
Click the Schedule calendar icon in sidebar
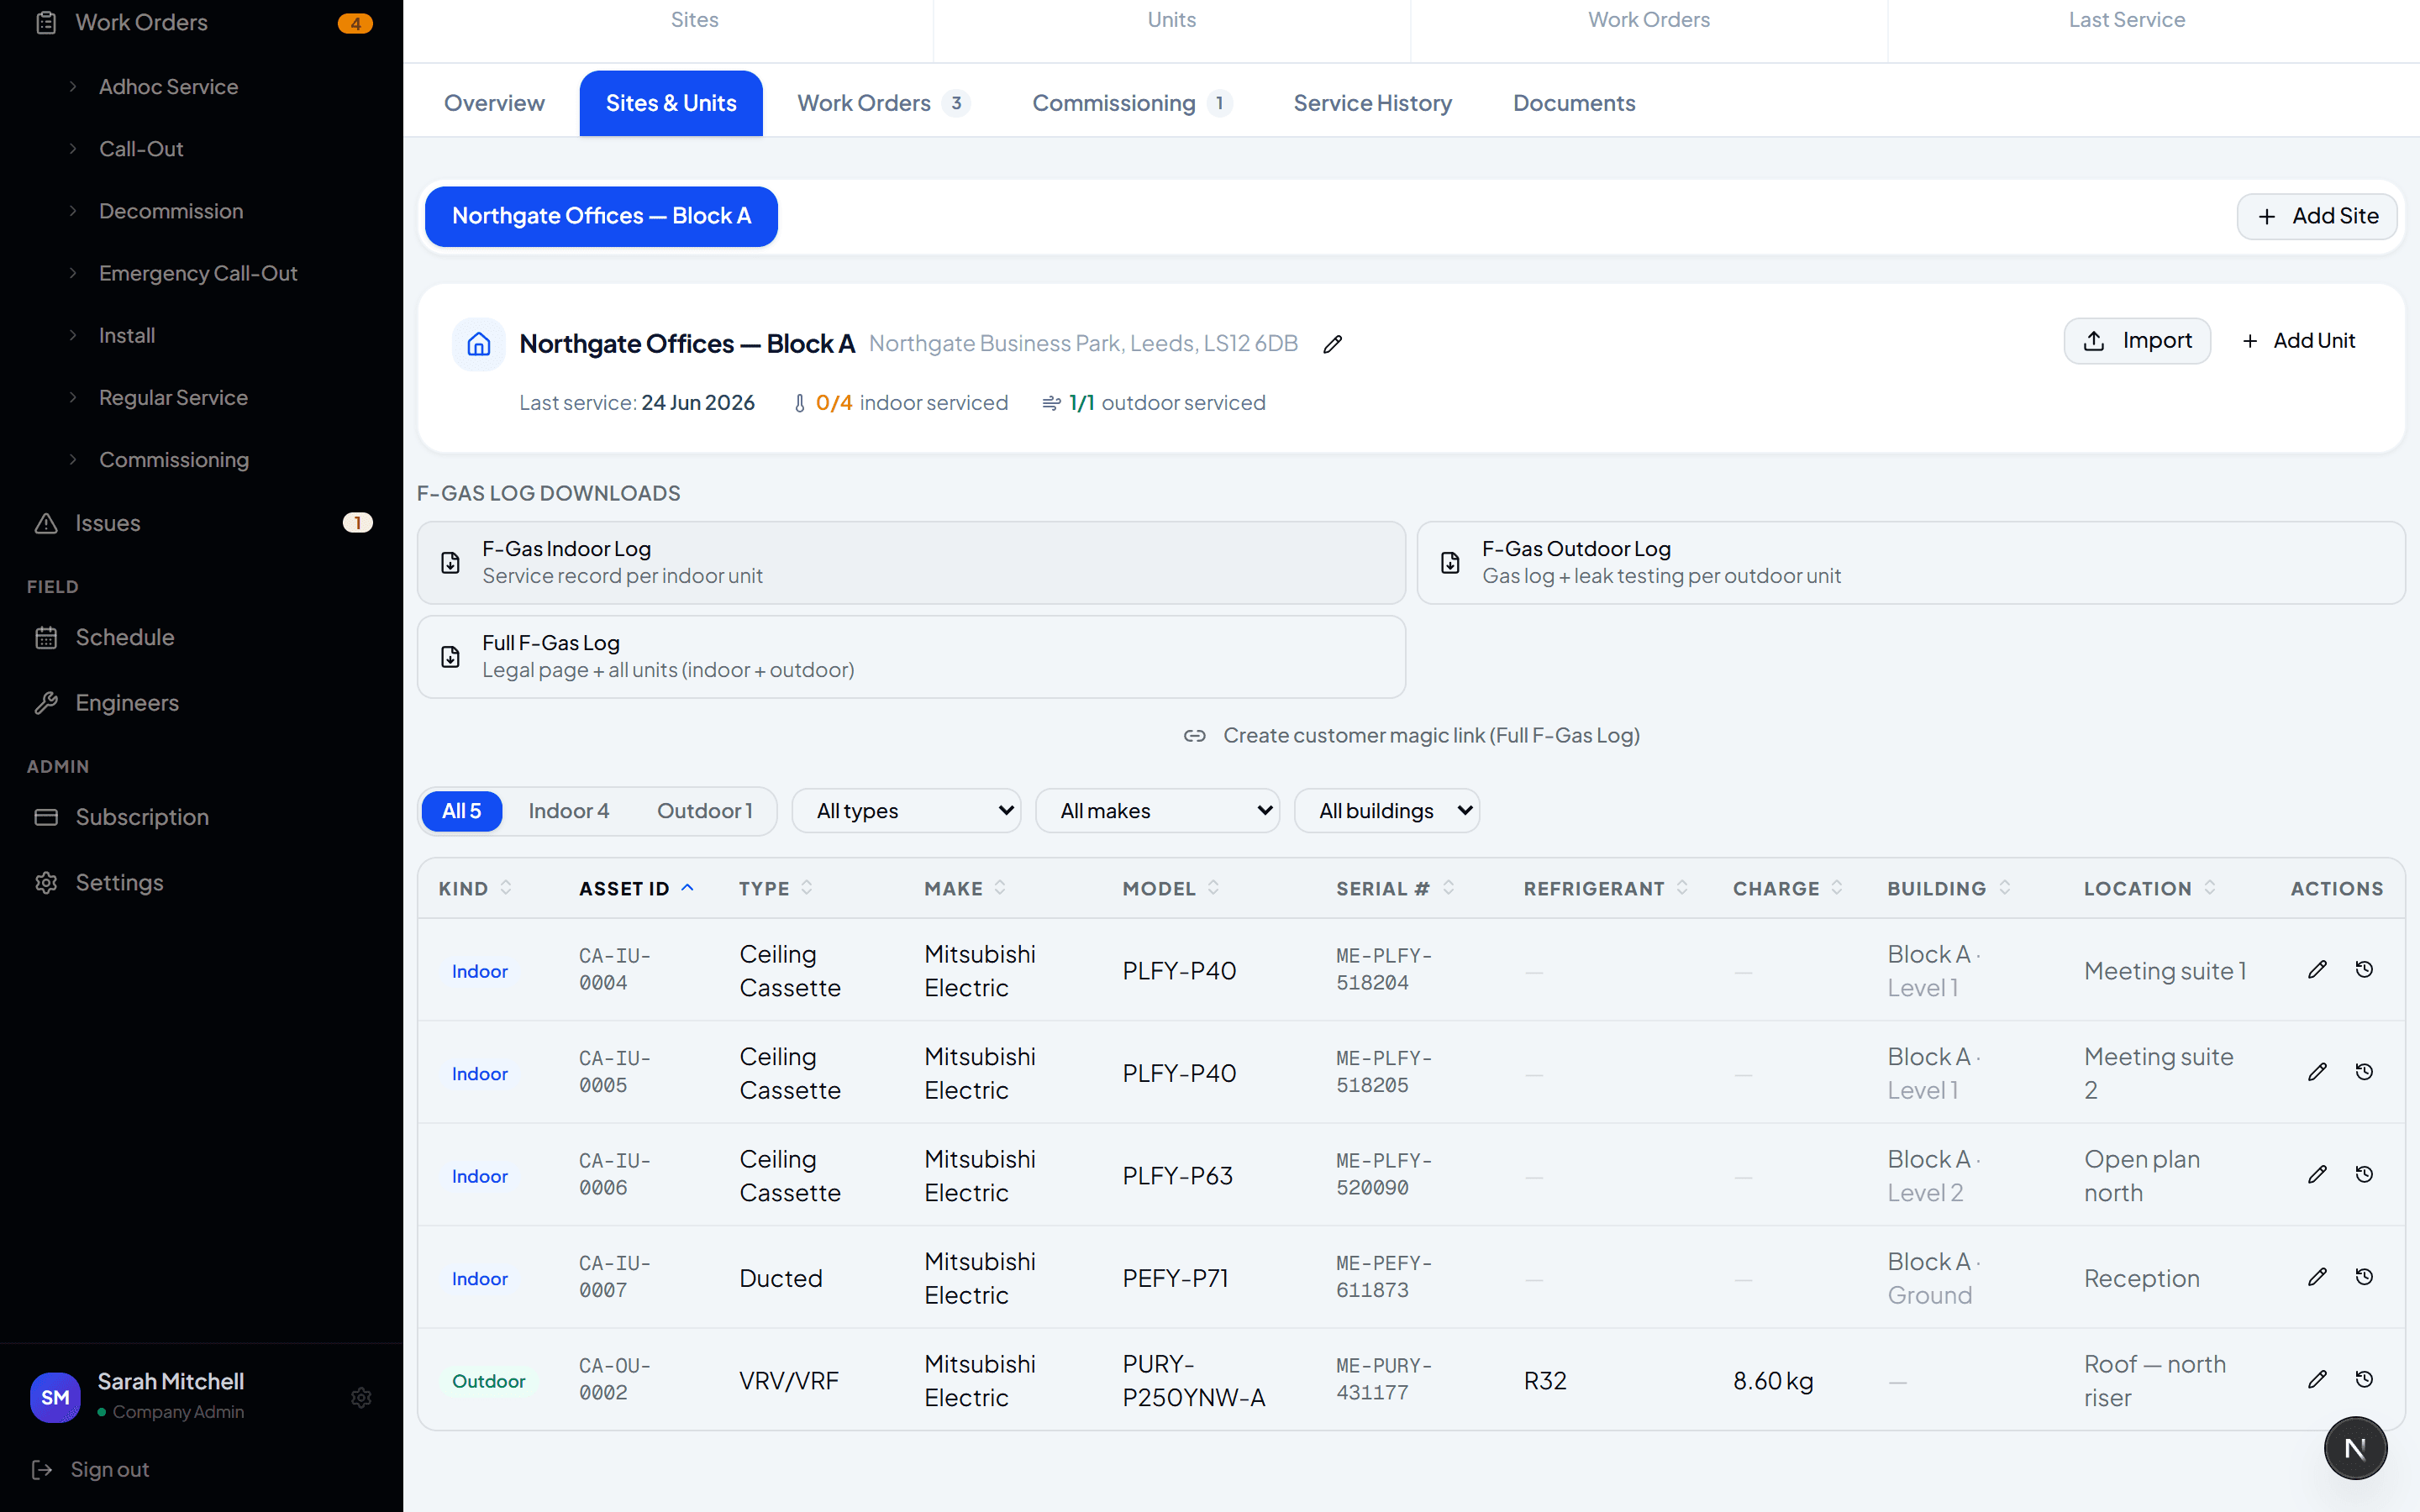click(46, 638)
